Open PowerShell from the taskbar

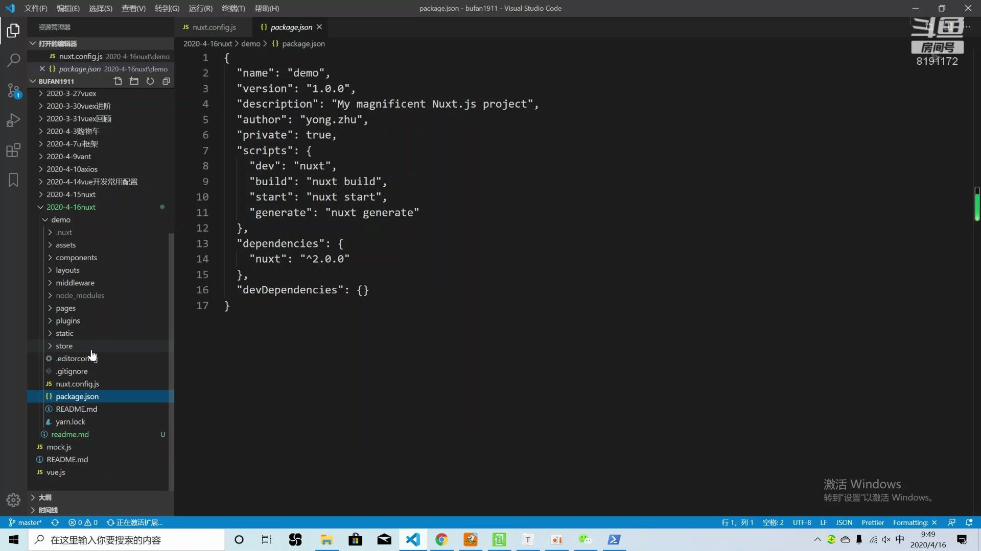(614, 540)
